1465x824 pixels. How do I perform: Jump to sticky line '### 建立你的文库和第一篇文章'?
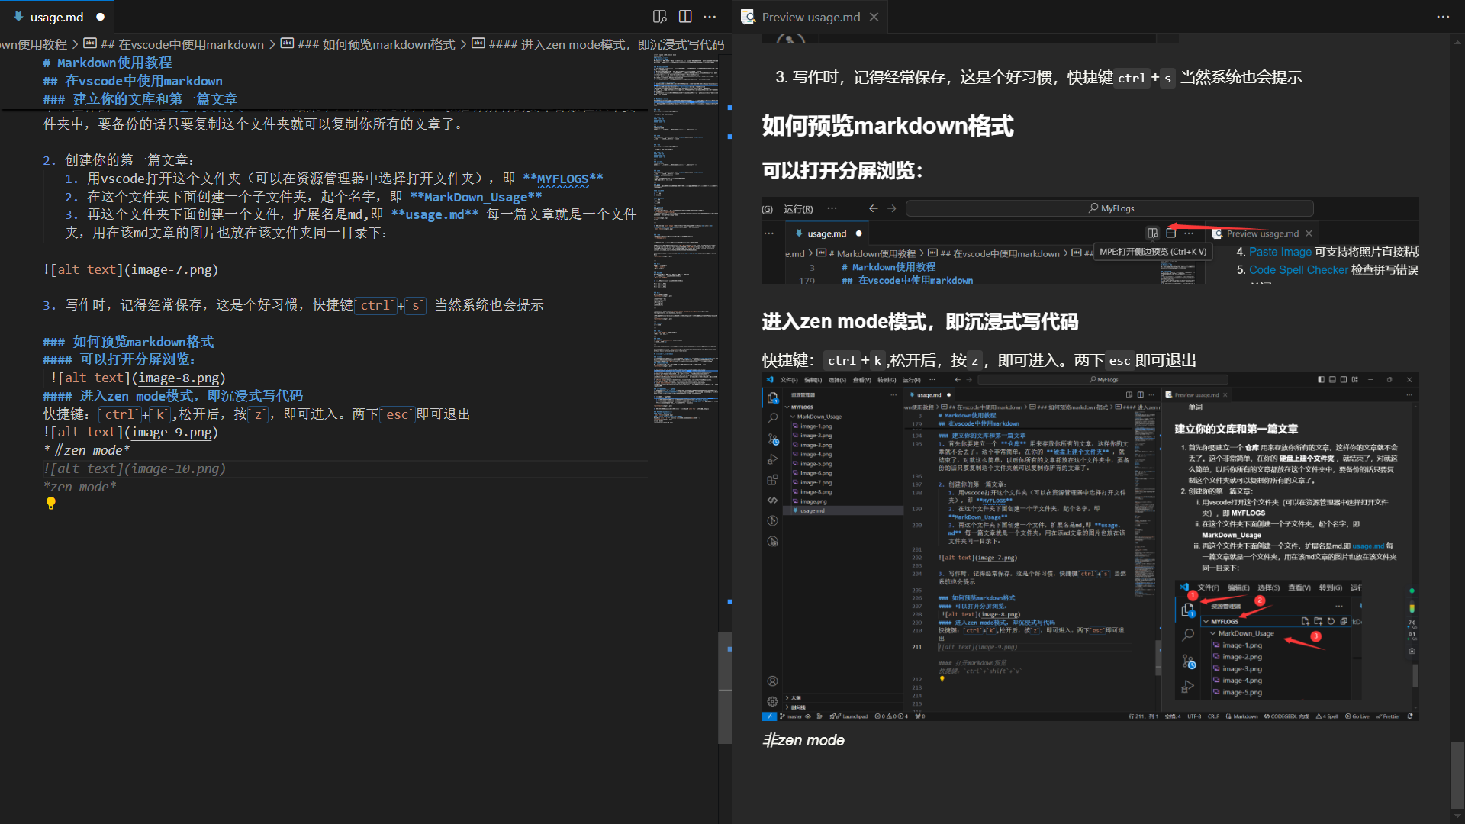pos(140,99)
